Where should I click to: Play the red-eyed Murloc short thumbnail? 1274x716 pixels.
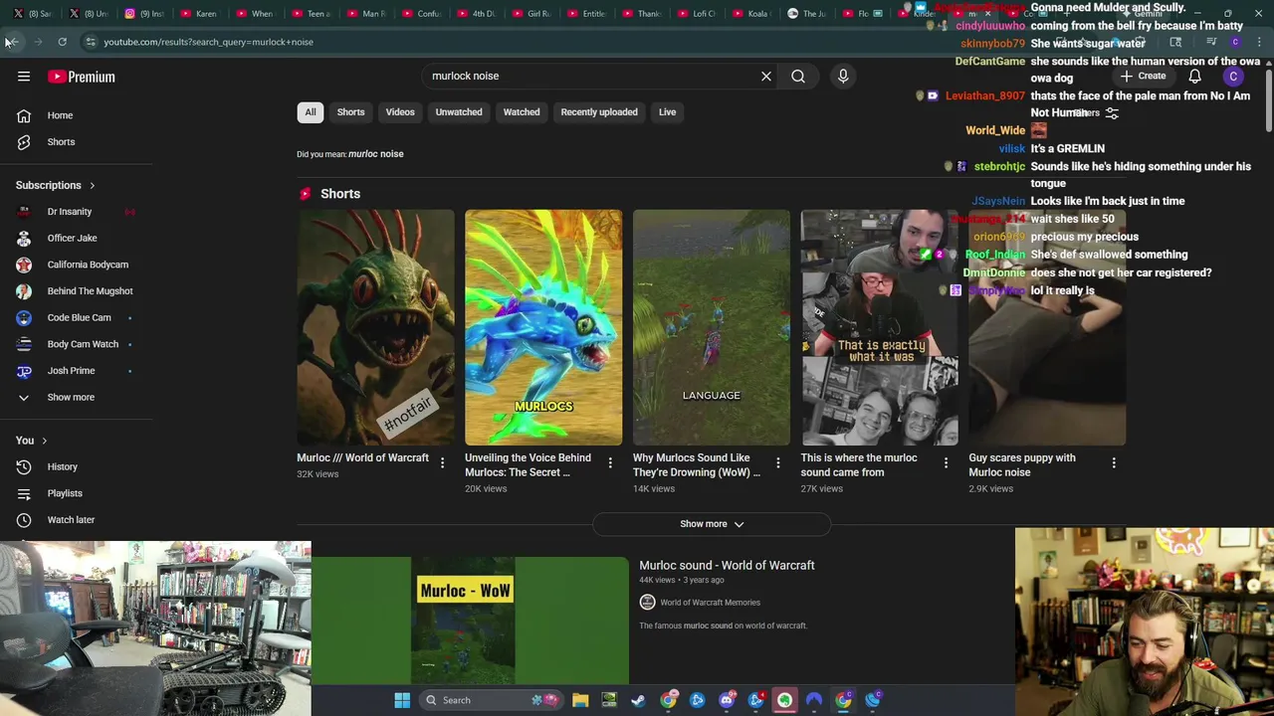(x=375, y=327)
